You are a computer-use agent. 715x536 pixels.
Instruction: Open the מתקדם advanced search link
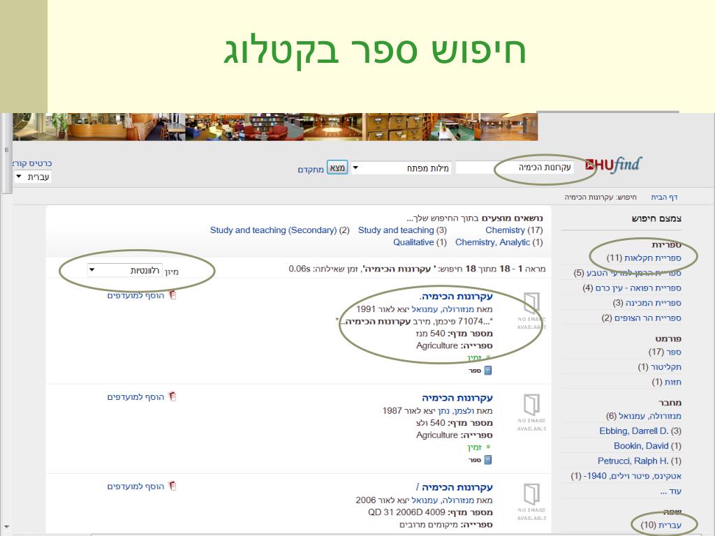[311, 170]
